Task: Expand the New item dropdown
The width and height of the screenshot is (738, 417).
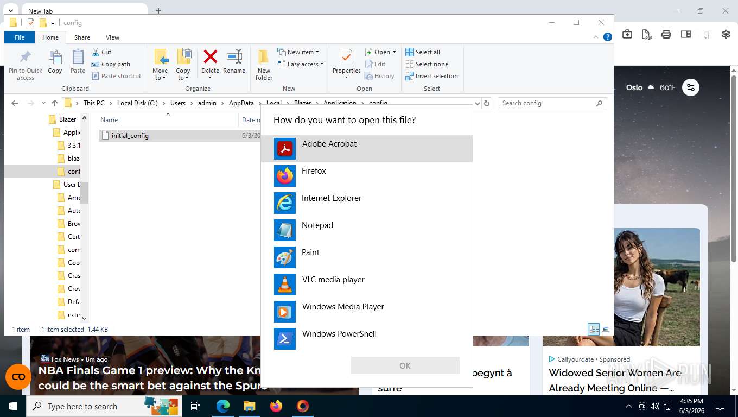Action: [x=298, y=52]
